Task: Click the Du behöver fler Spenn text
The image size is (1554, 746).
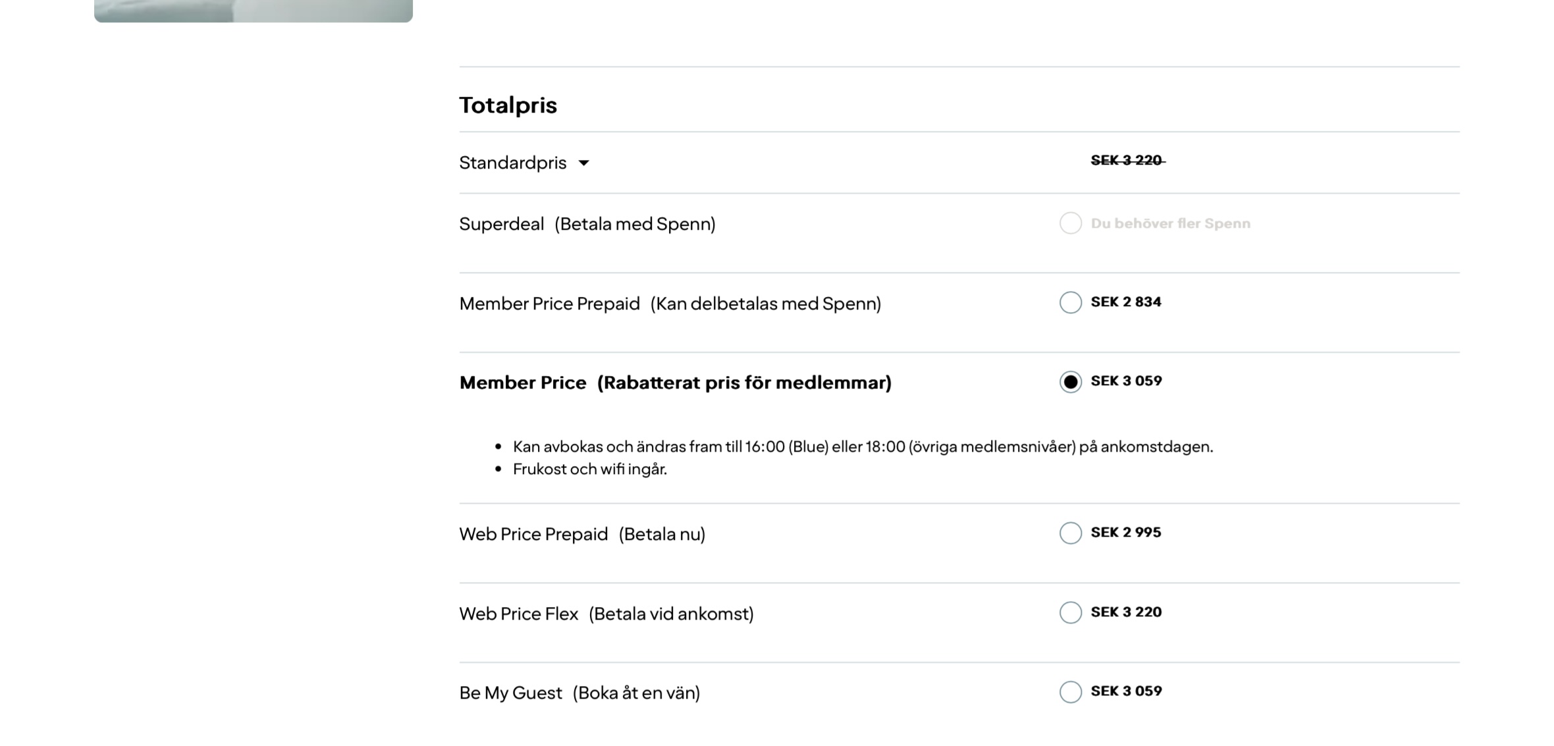Action: pyautogui.click(x=1170, y=224)
